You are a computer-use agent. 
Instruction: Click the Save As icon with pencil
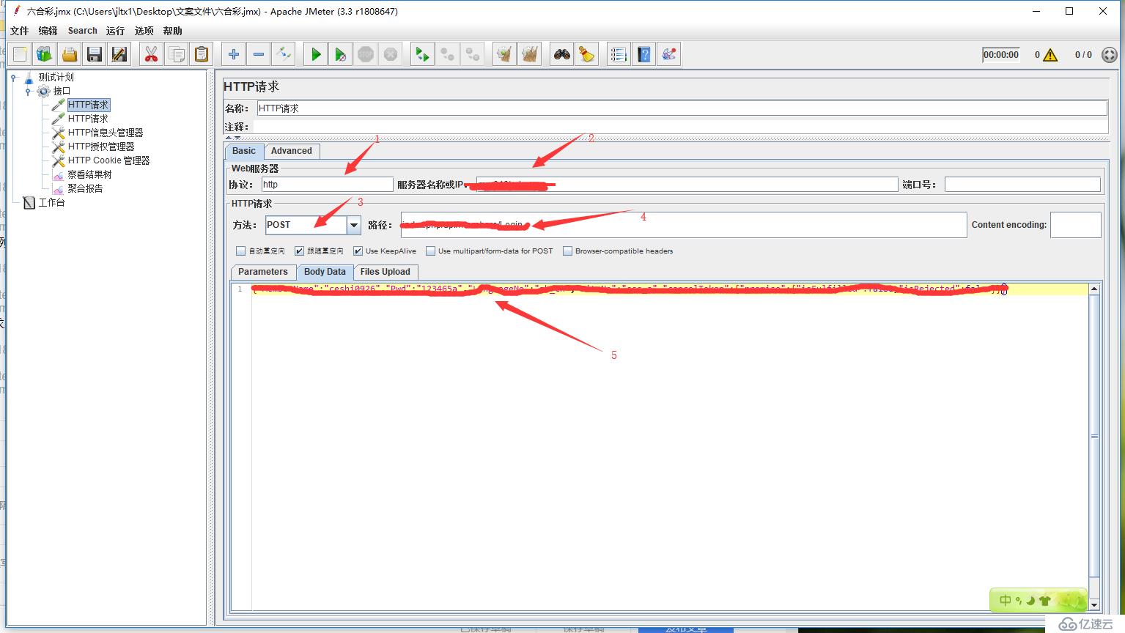click(119, 54)
